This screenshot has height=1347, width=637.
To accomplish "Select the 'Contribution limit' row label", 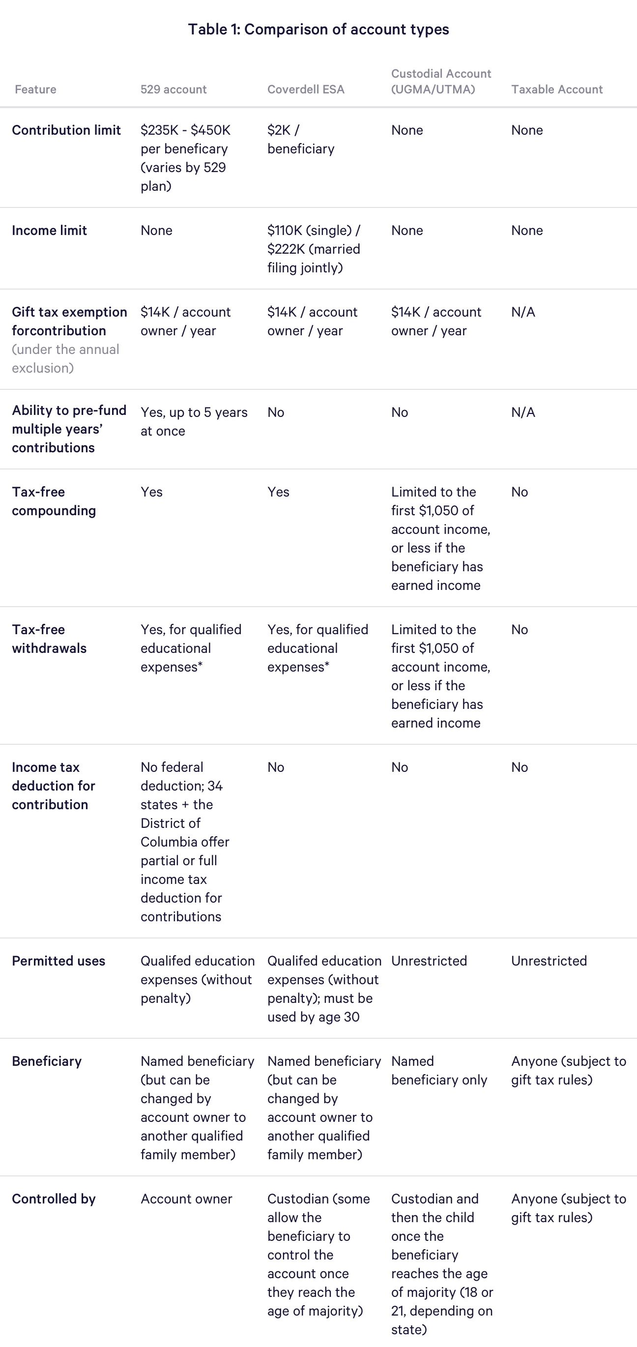I will [x=66, y=130].
